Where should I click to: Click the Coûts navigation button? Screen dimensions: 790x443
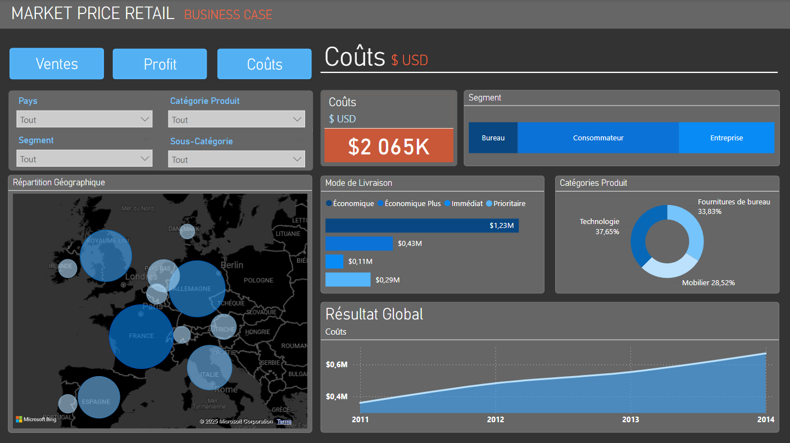coord(265,64)
